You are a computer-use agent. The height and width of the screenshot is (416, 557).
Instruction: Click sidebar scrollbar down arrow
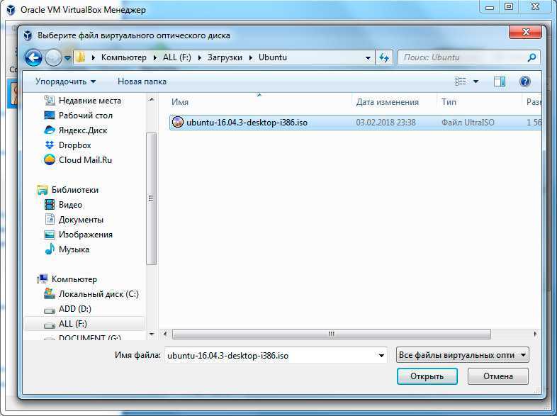click(x=152, y=334)
